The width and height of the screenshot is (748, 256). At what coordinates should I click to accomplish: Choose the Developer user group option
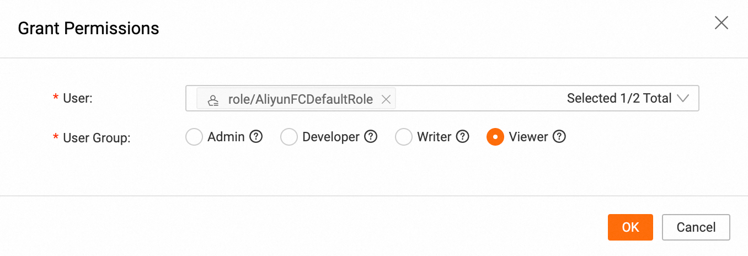pyautogui.click(x=289, y=137)
